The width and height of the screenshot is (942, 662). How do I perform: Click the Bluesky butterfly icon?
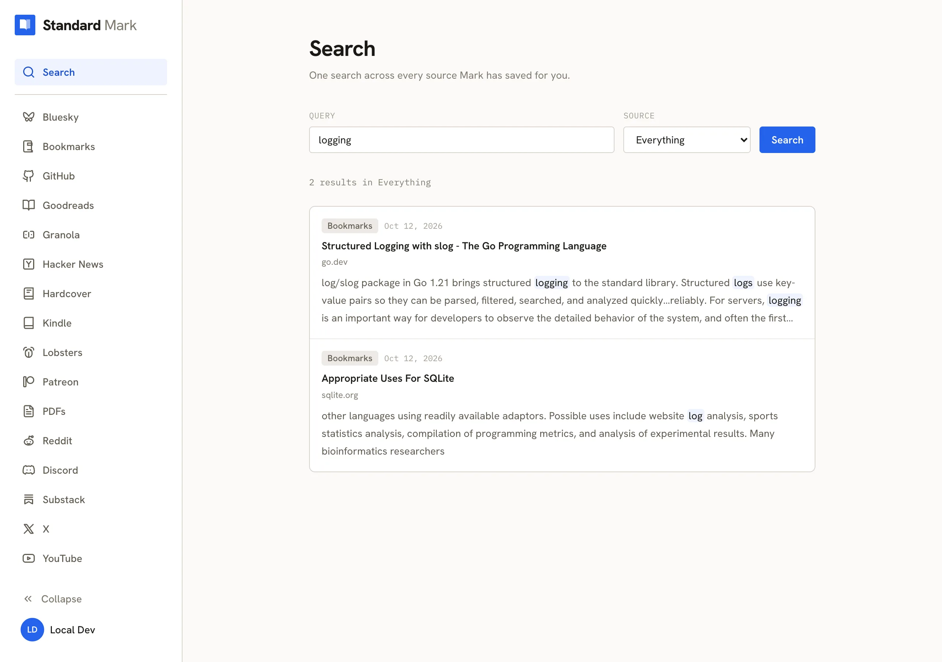(x=29, y=117)
